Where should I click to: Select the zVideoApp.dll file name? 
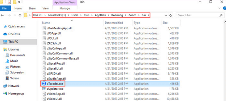click(x=56, y=94)
